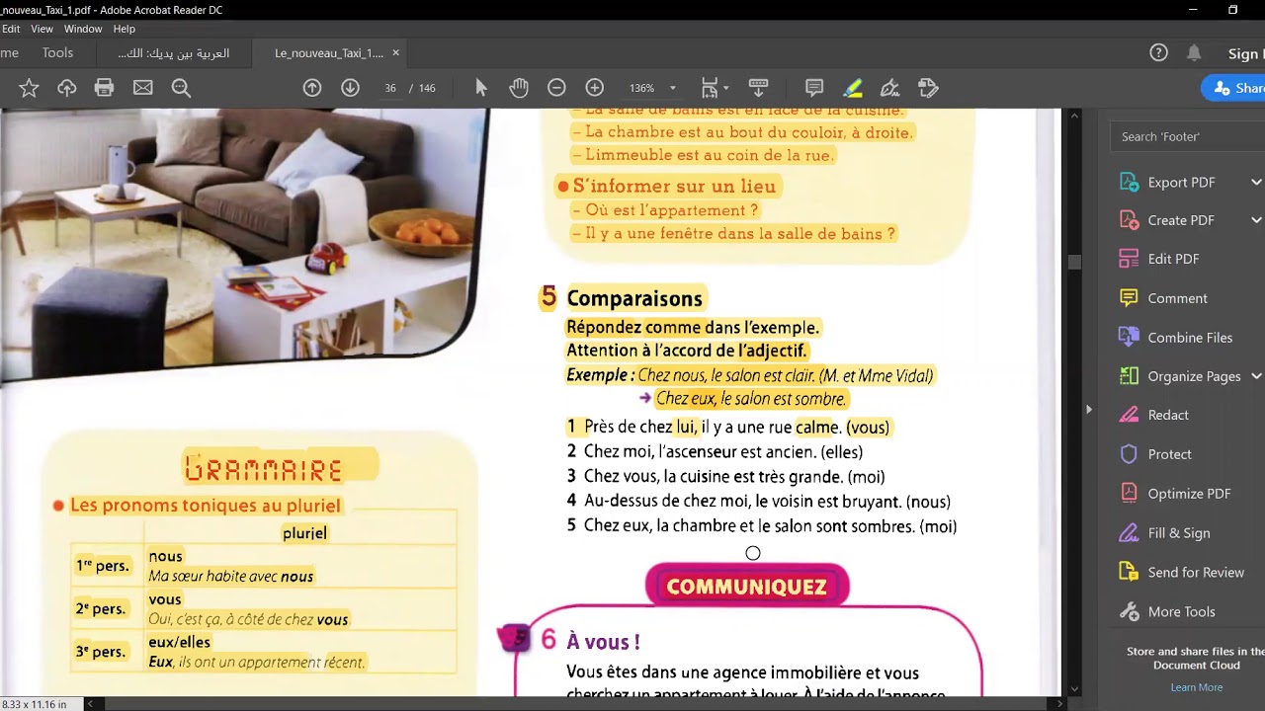The height and width of the screenshot is (711, 1265).
Task: Click the 'Comparaisons' heading text
Action: (634, 298)
